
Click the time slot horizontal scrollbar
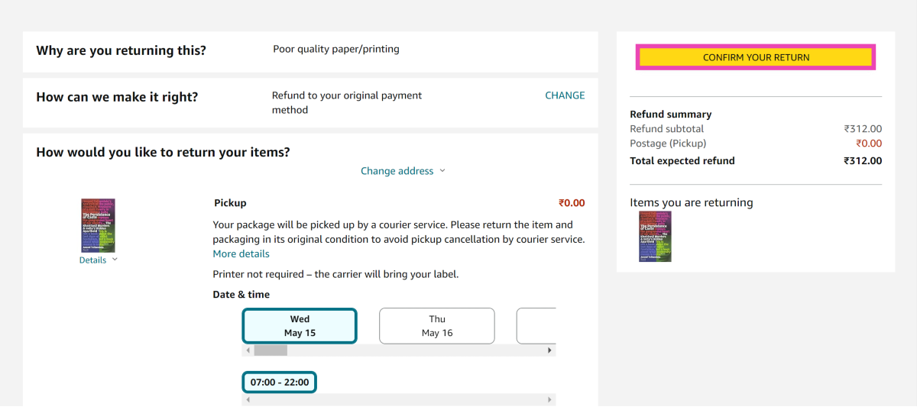pos(397,399)
